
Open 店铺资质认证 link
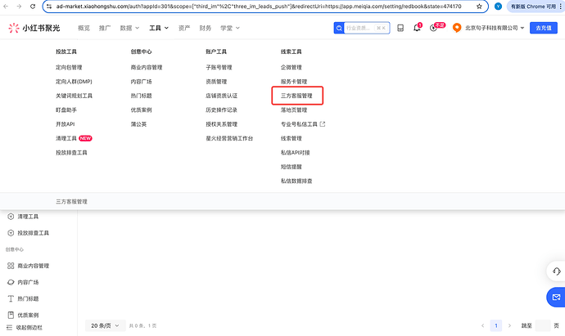click(221, 96)
